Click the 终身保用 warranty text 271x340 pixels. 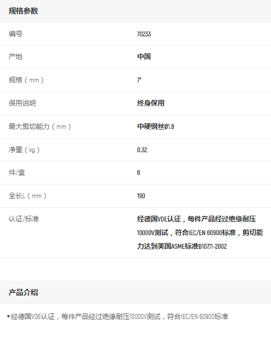[x=151, y=103]
